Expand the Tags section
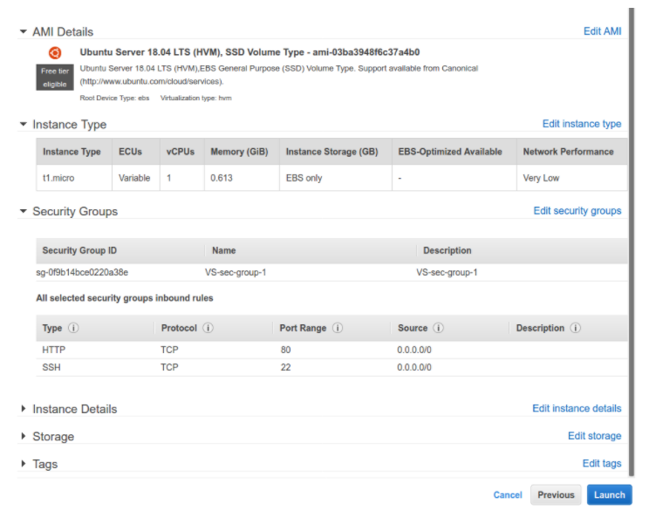 tap(24, 464)
